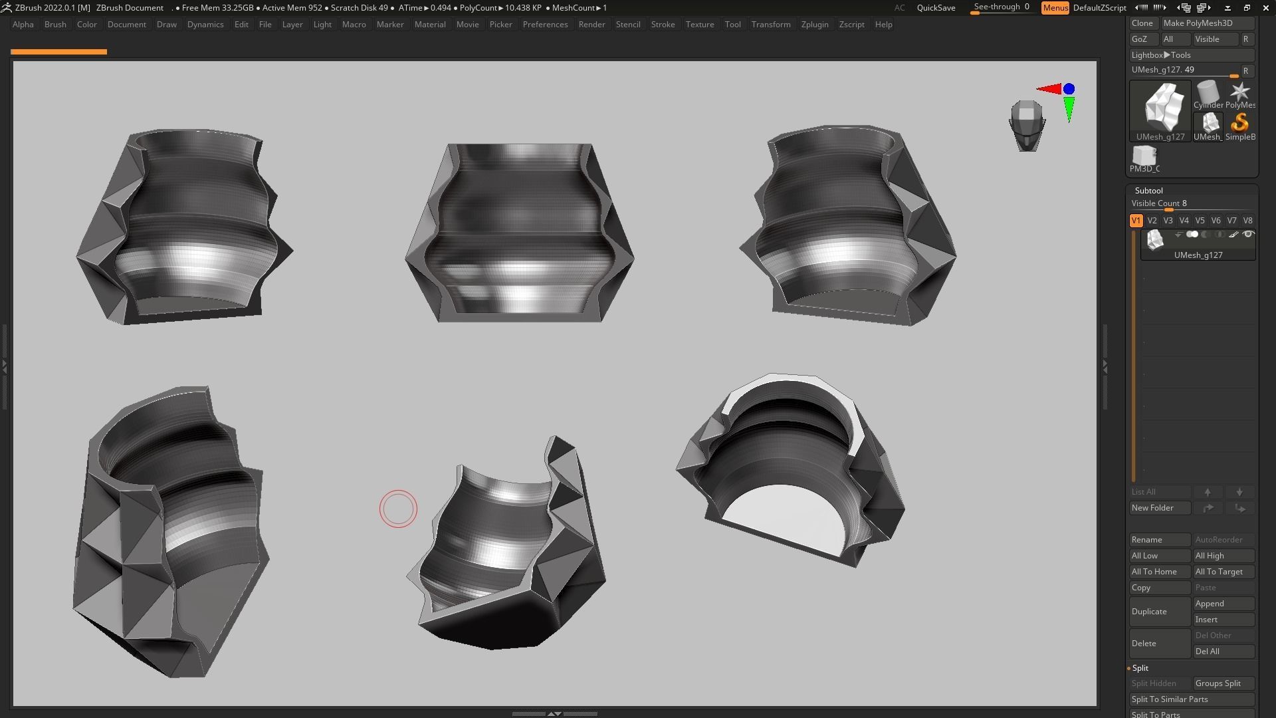1276x718 pixels.
Task: Click the Groups Split button
Action: click(x=1223, y=683)
